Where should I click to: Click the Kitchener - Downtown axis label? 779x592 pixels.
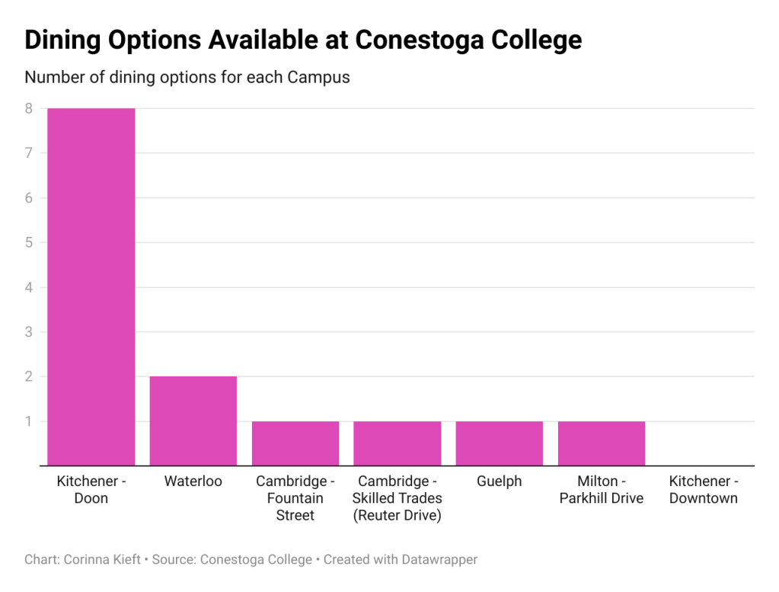(704, 490)
